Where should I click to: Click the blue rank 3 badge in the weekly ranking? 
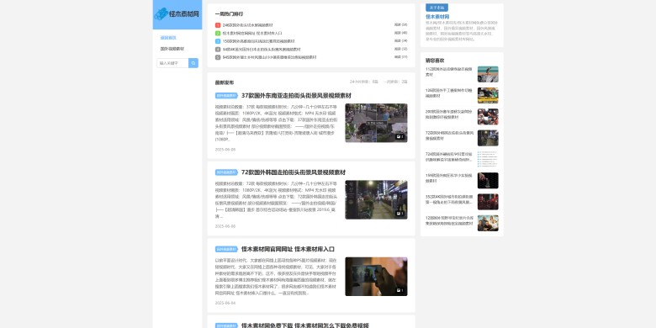click(218, 41)
